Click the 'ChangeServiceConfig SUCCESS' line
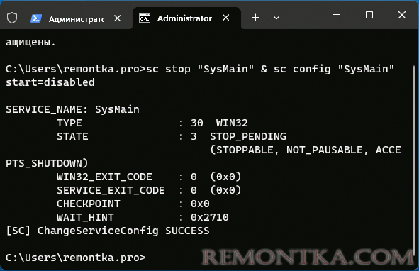The image size is (419, 271). pyautogui.click(x=108, y=231)
